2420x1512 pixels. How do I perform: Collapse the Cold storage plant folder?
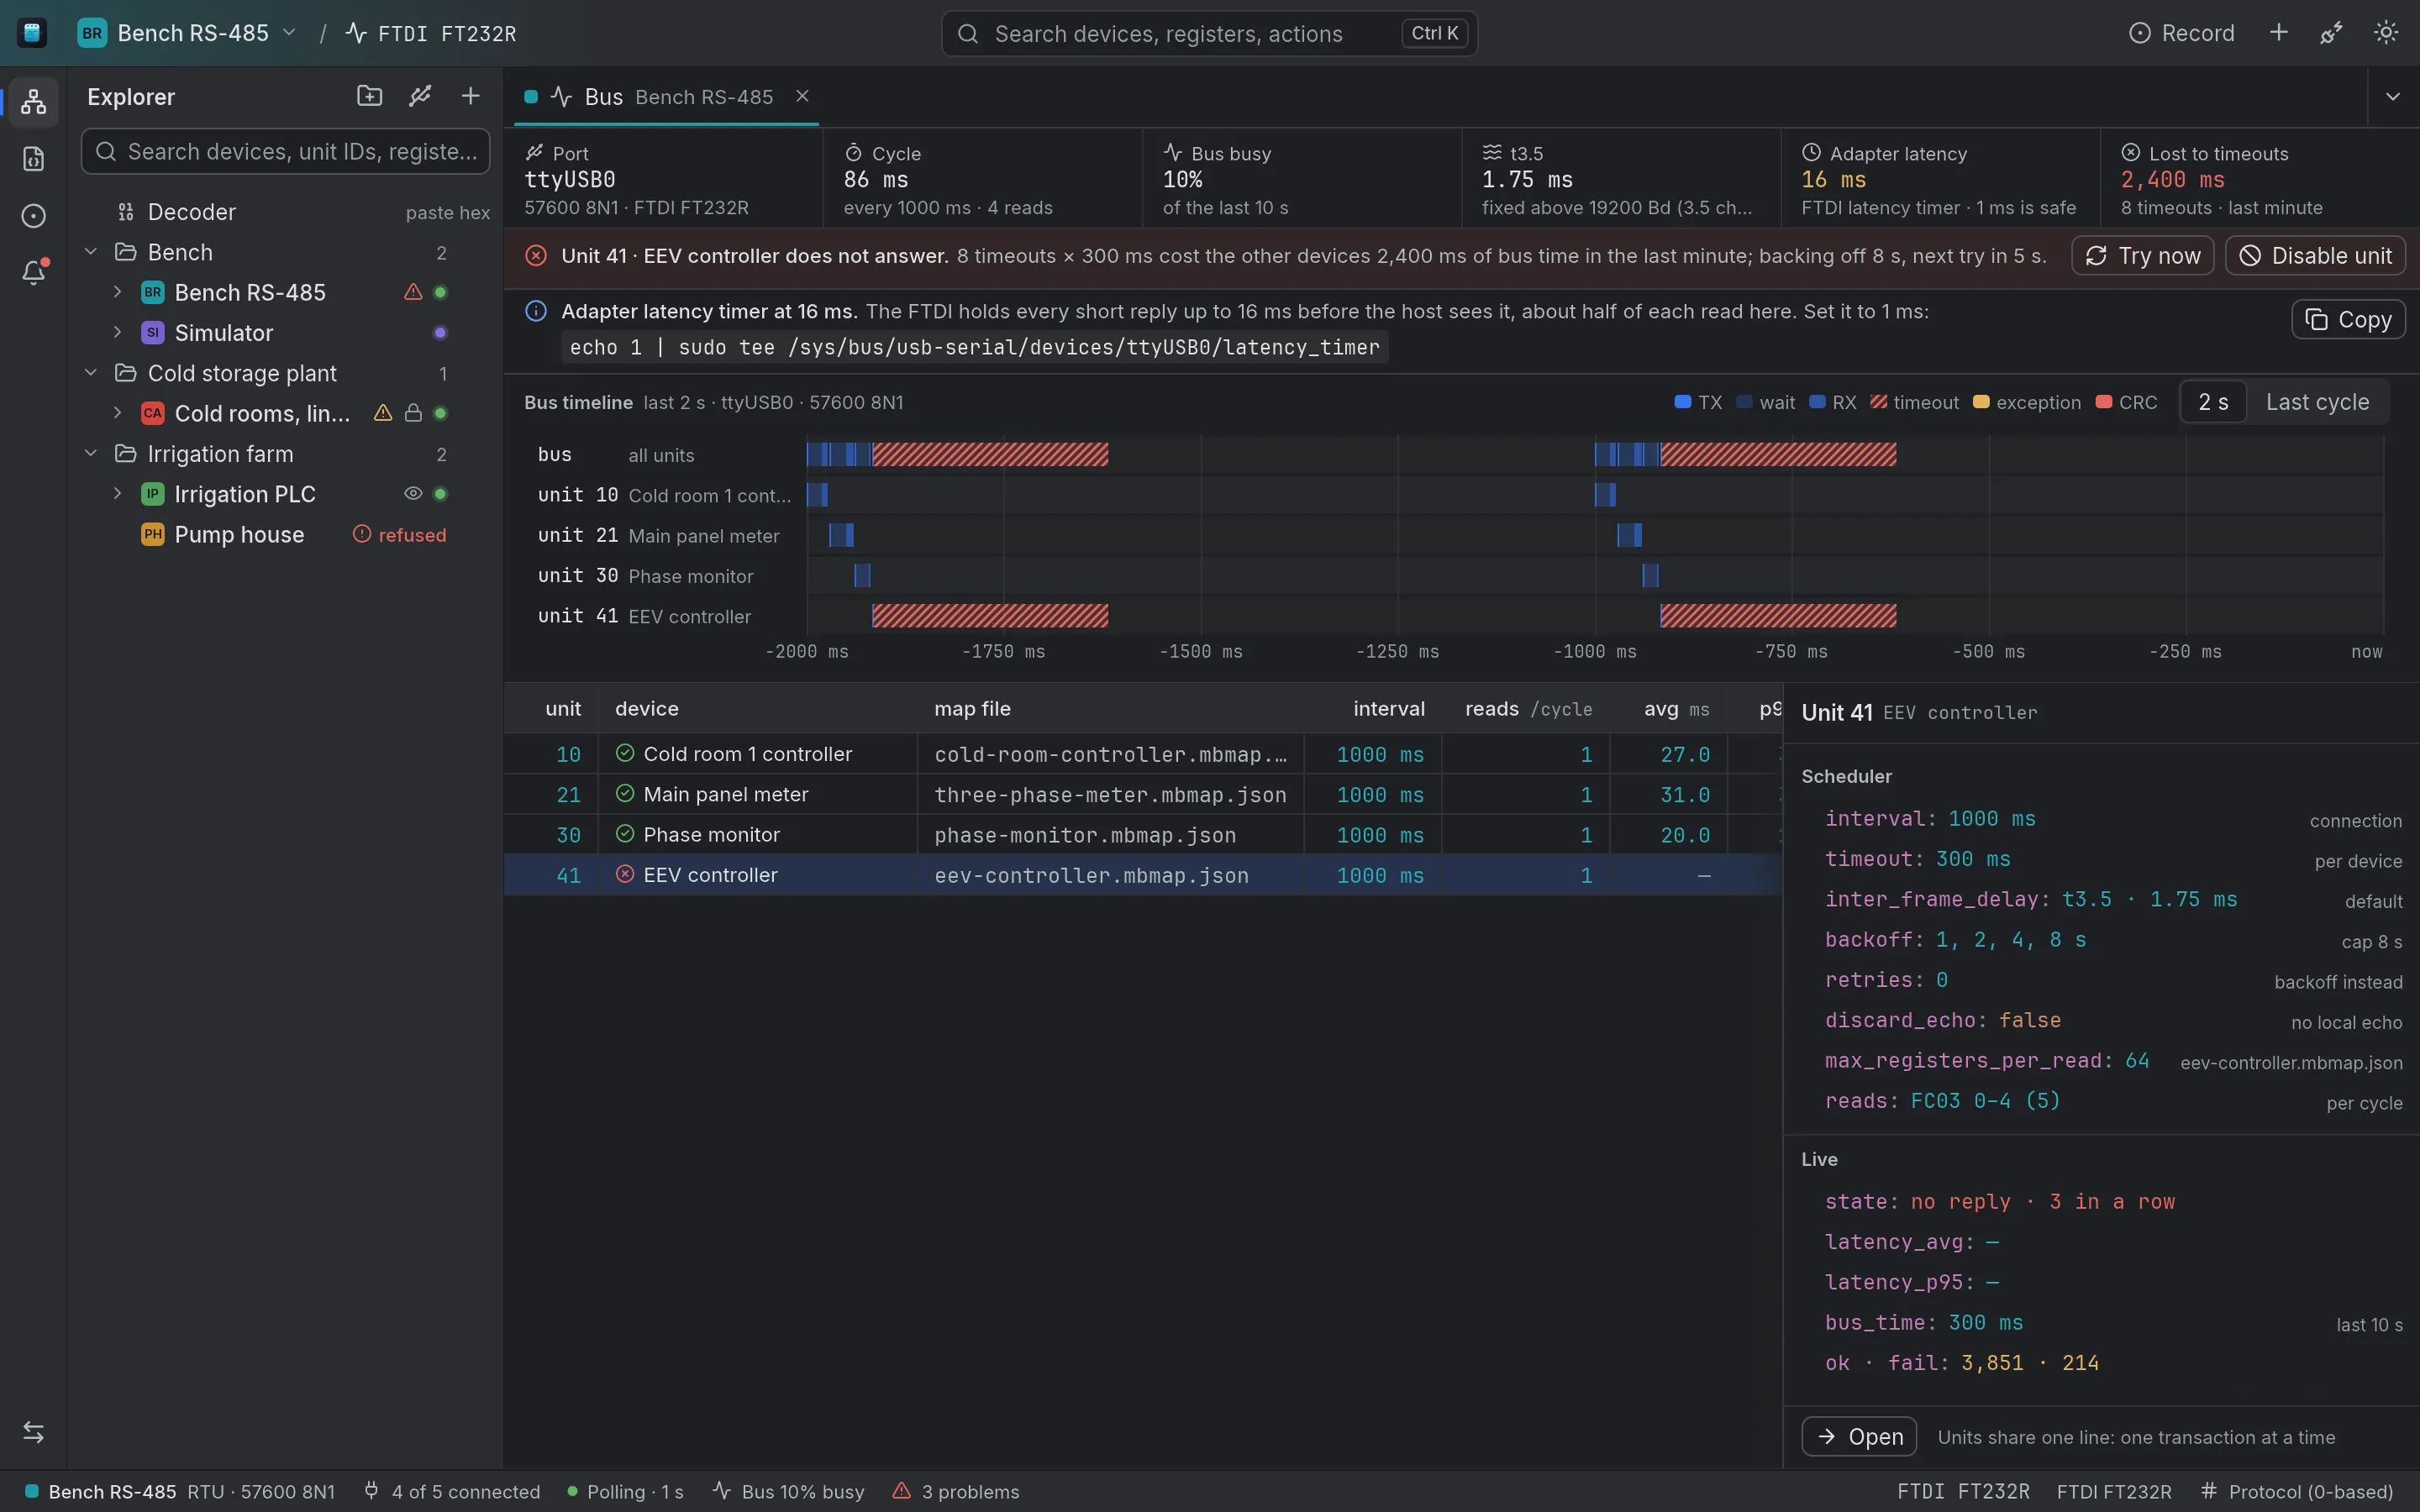pos(91,373)
